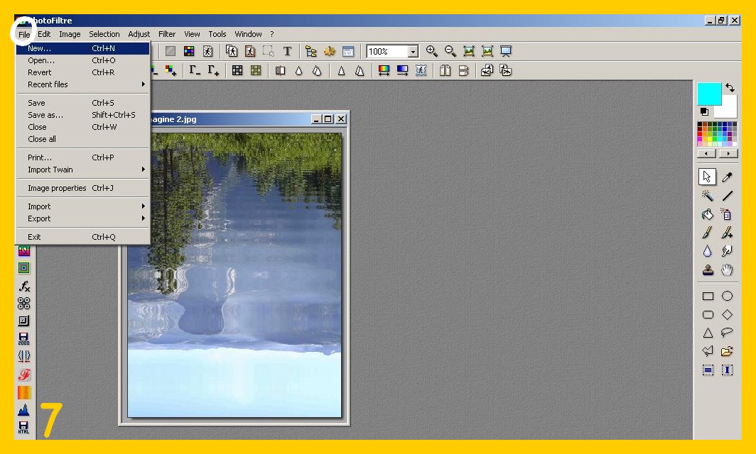756x454 pixels.
Task: Reset colors with the small black-white icon
Action: coord(704,112)
